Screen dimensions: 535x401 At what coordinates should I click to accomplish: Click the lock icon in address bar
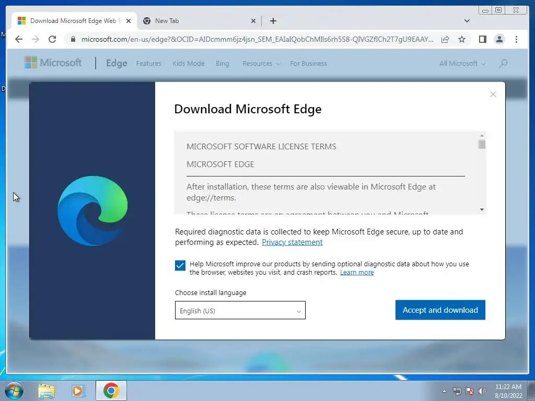pyautogui.click(x=73, y=39)
